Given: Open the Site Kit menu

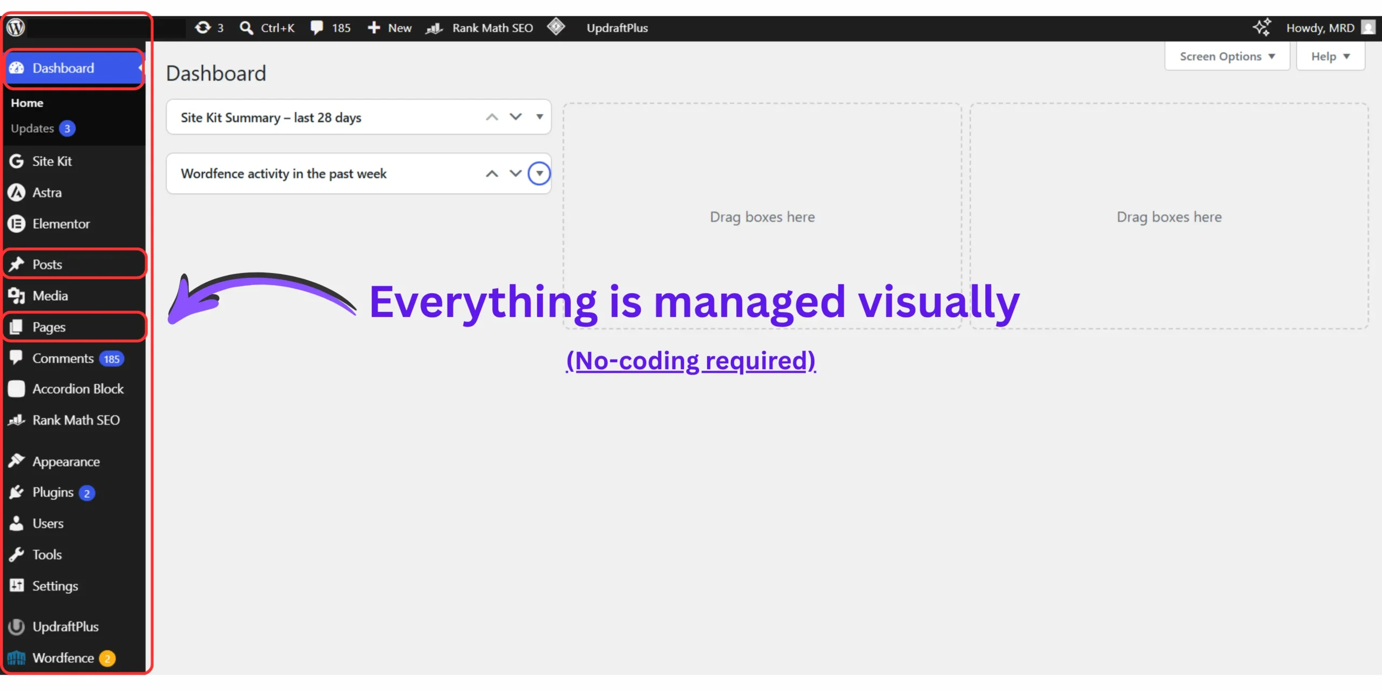Looking at the screenshot, I should (74, 161).
